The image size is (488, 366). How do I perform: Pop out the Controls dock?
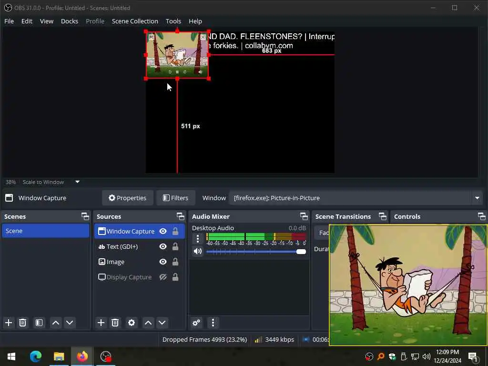481,216
